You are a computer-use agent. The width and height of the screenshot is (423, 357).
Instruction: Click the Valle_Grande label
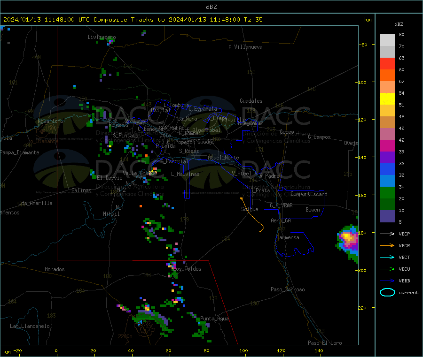tap(140, 173)
